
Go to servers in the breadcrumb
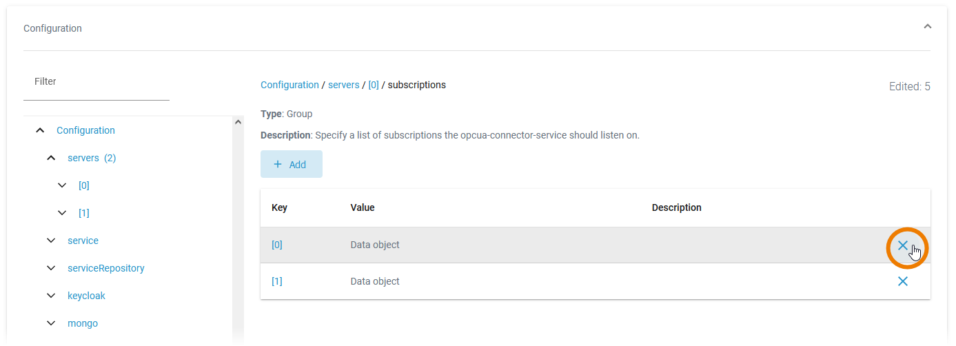[343, 85]
